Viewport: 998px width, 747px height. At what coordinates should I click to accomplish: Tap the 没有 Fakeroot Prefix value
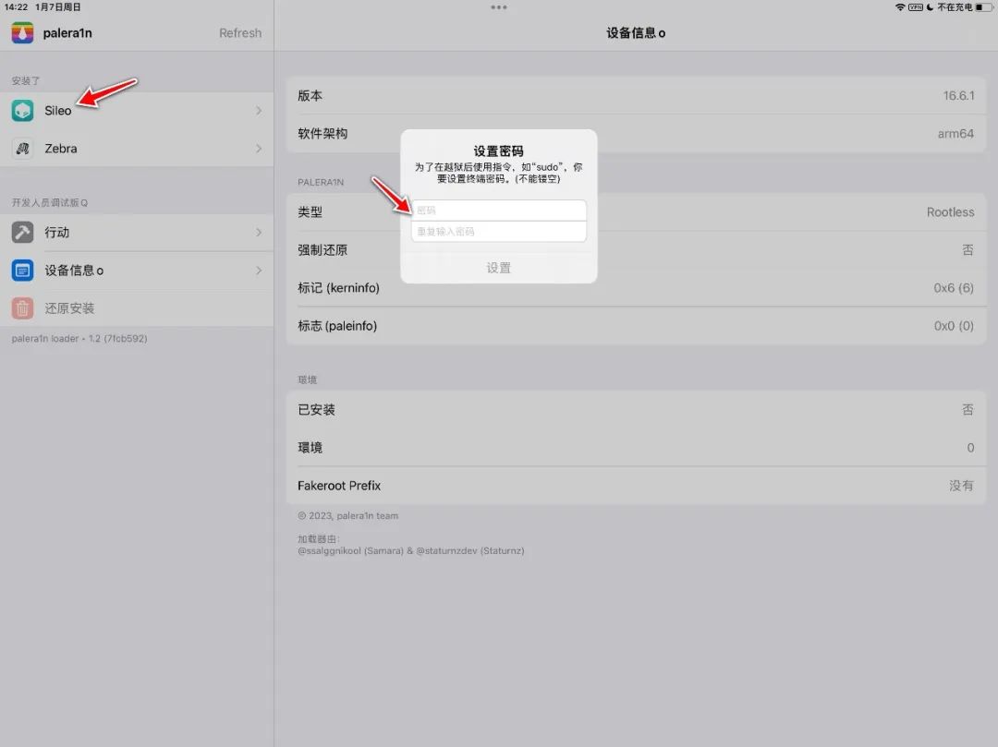coord(961,486)
